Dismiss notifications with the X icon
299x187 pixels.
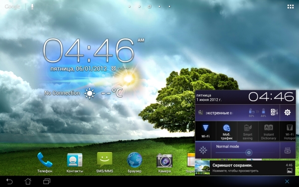tap(287, 182)
